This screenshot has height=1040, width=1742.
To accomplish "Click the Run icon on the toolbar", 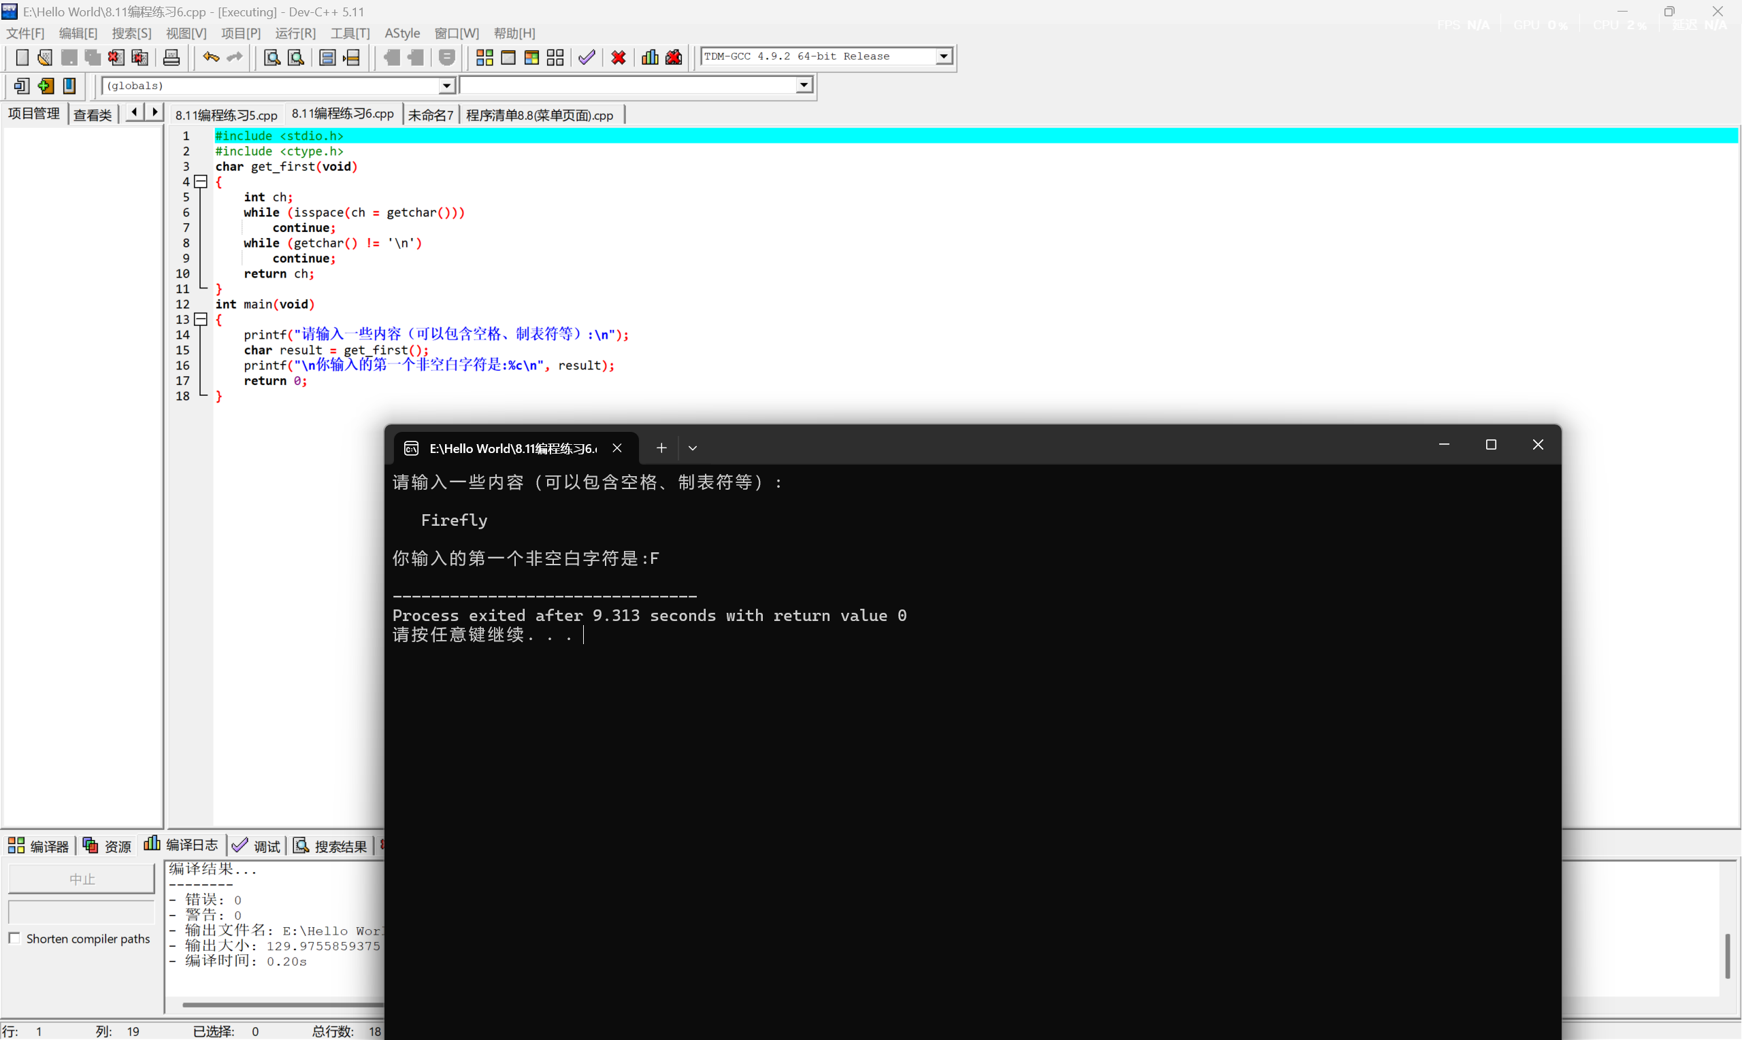I will tap(508, 57).
